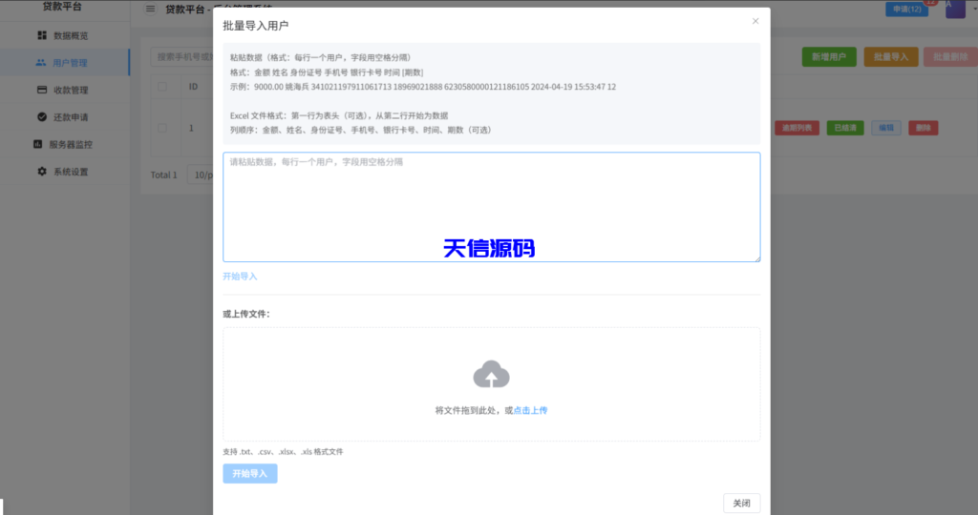Open 用户管理 in the sidebar
This screenshot has height=515, width=978.
tap(65, 63)
